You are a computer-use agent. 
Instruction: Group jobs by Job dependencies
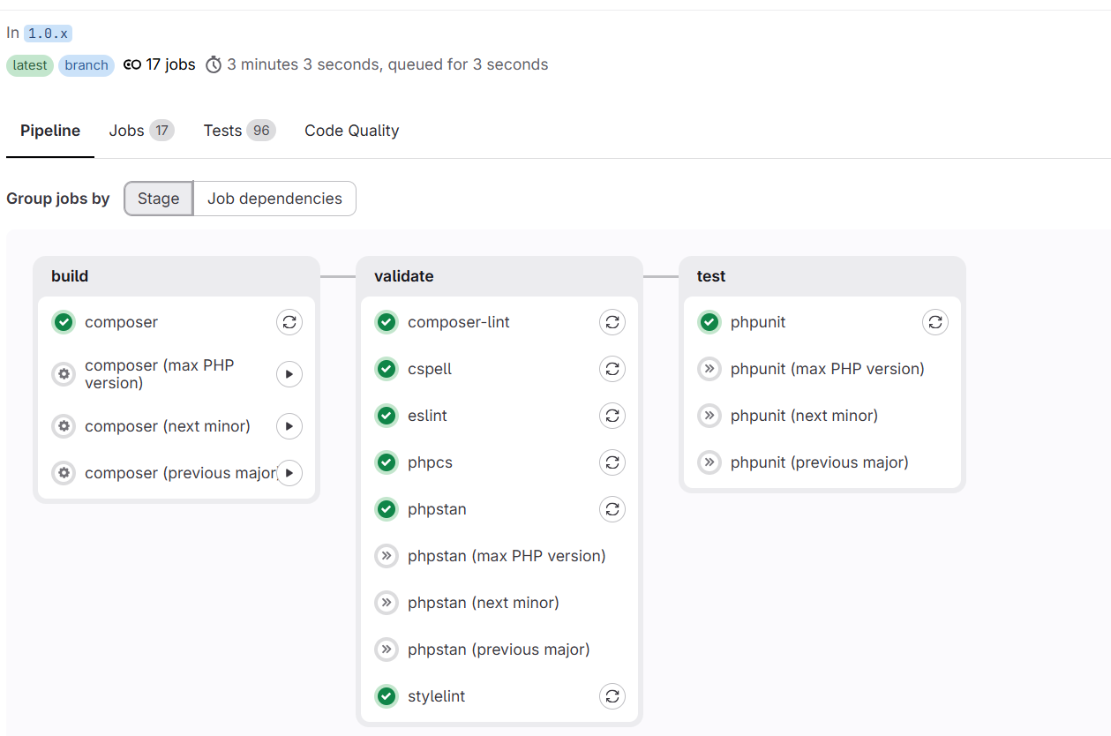pos(274,199)
